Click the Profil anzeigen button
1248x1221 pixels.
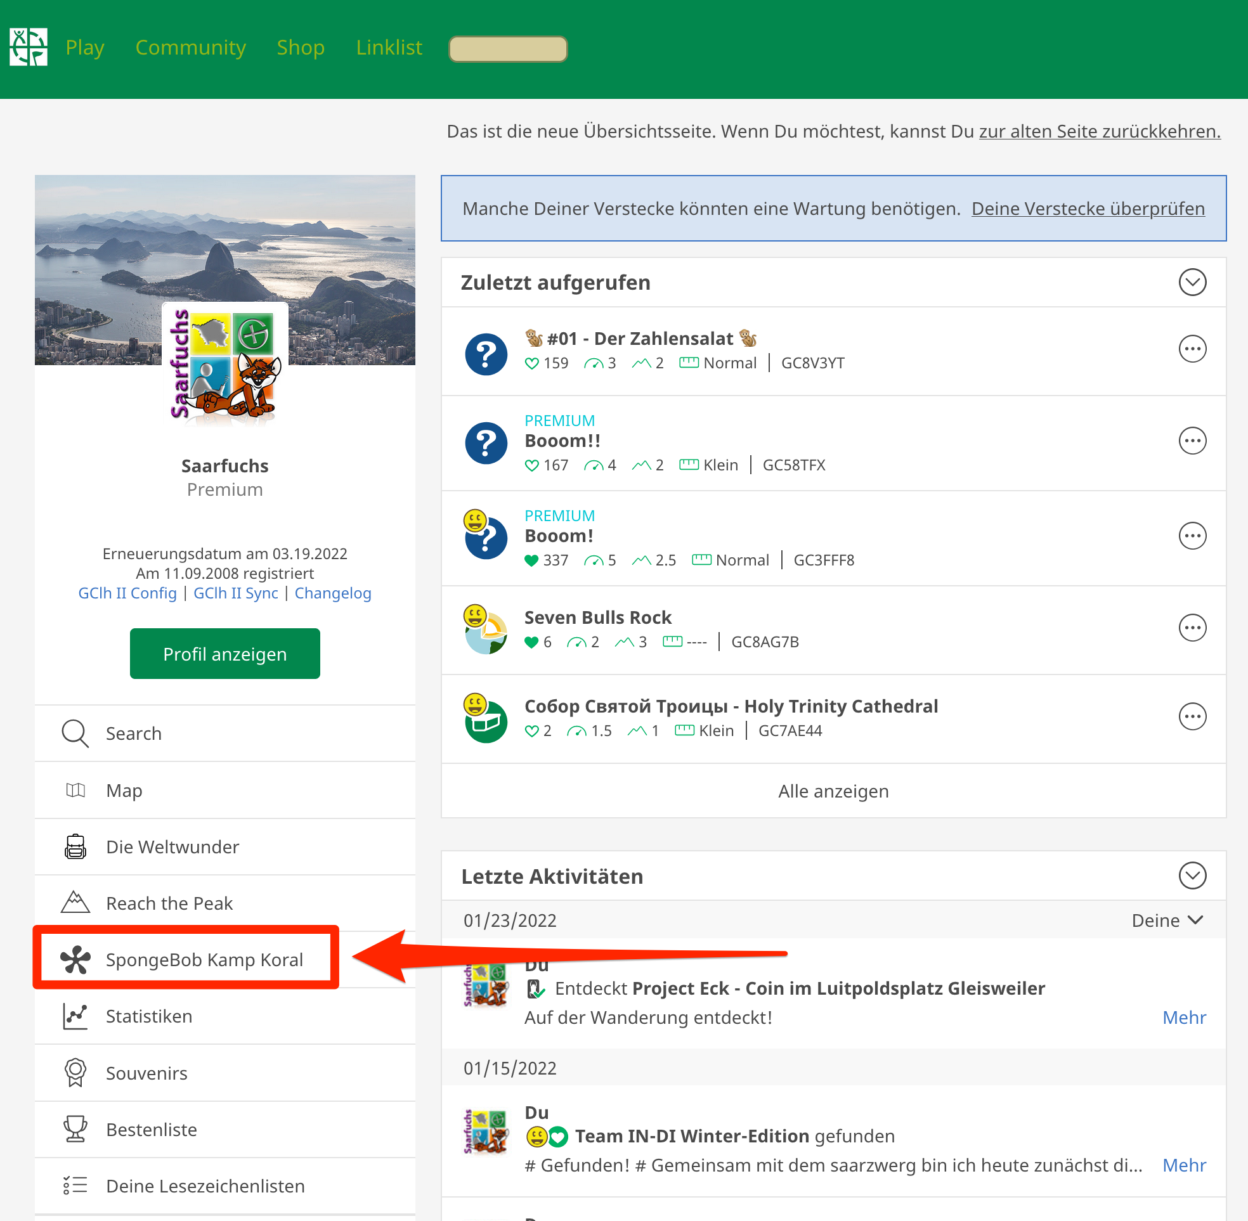(224, 654)
